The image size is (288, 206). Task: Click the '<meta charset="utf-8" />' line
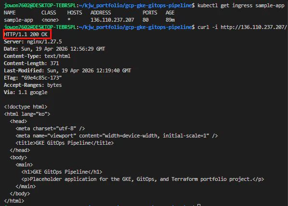(x=50, y=128)
